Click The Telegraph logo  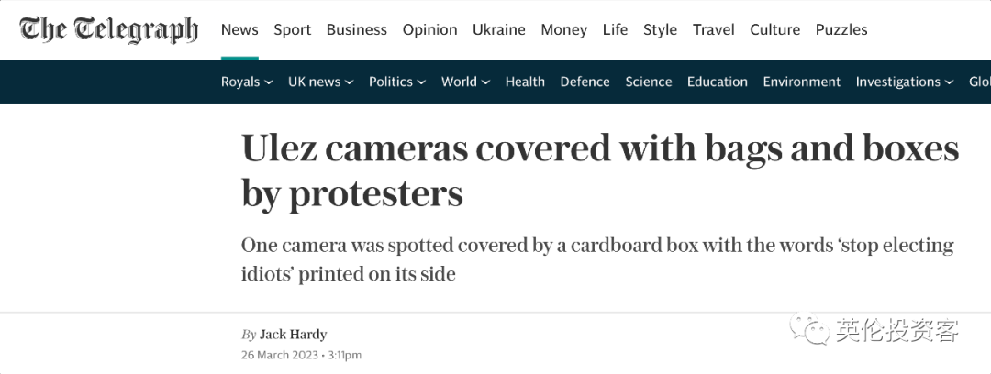pyautogui.click(x=108, y=29)
